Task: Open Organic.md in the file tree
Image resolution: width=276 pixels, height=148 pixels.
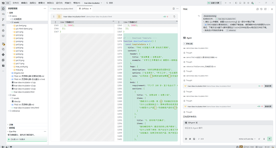Action: click(19, 73)
